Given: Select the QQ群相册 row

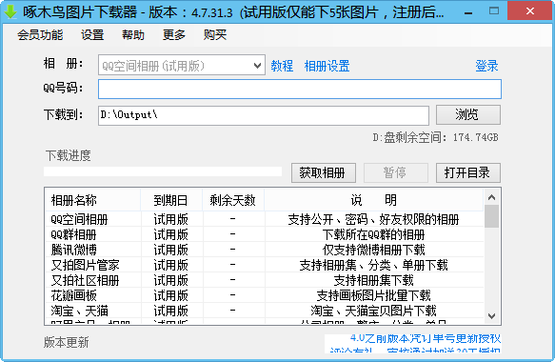Looking at the screenshot, I should coord(264,234).
